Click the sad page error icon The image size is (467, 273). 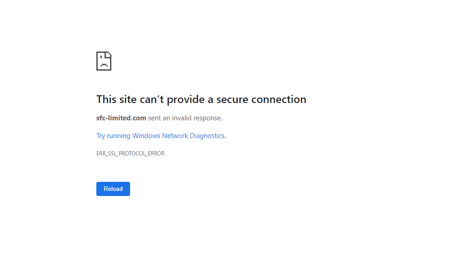click(104, 61)
